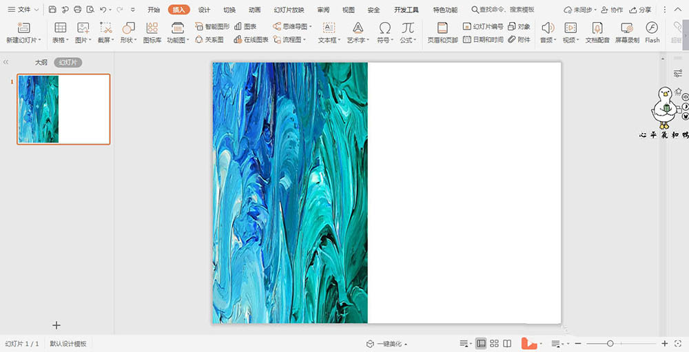The height and width of the screenshot is (352, 689).
Task: Open the 切换 transitions tab
Action: [x=229, y=10]
